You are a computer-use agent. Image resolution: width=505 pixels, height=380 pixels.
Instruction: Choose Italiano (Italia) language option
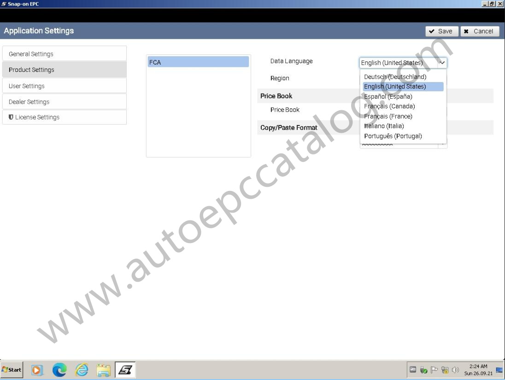click(403, 126)
